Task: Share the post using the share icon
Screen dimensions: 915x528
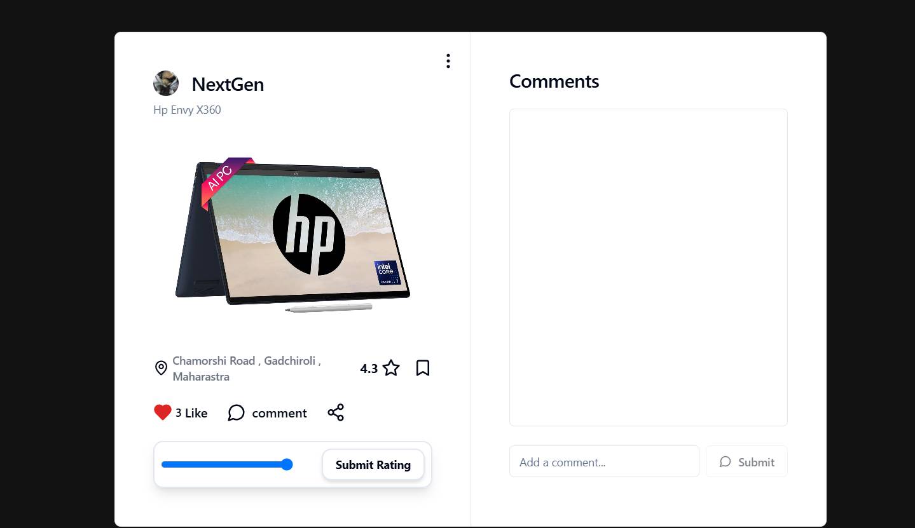Action: click(x=336, y=412)
